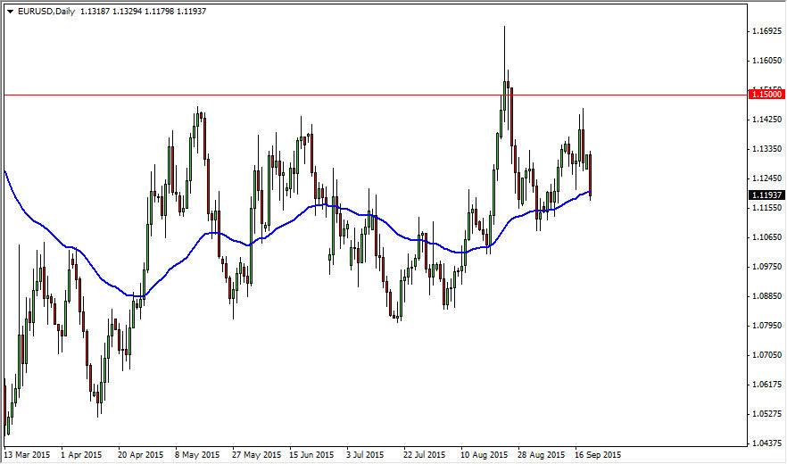Click the 13 Mar 2015 date label
787x464 pixels.
tap(27, 455)
